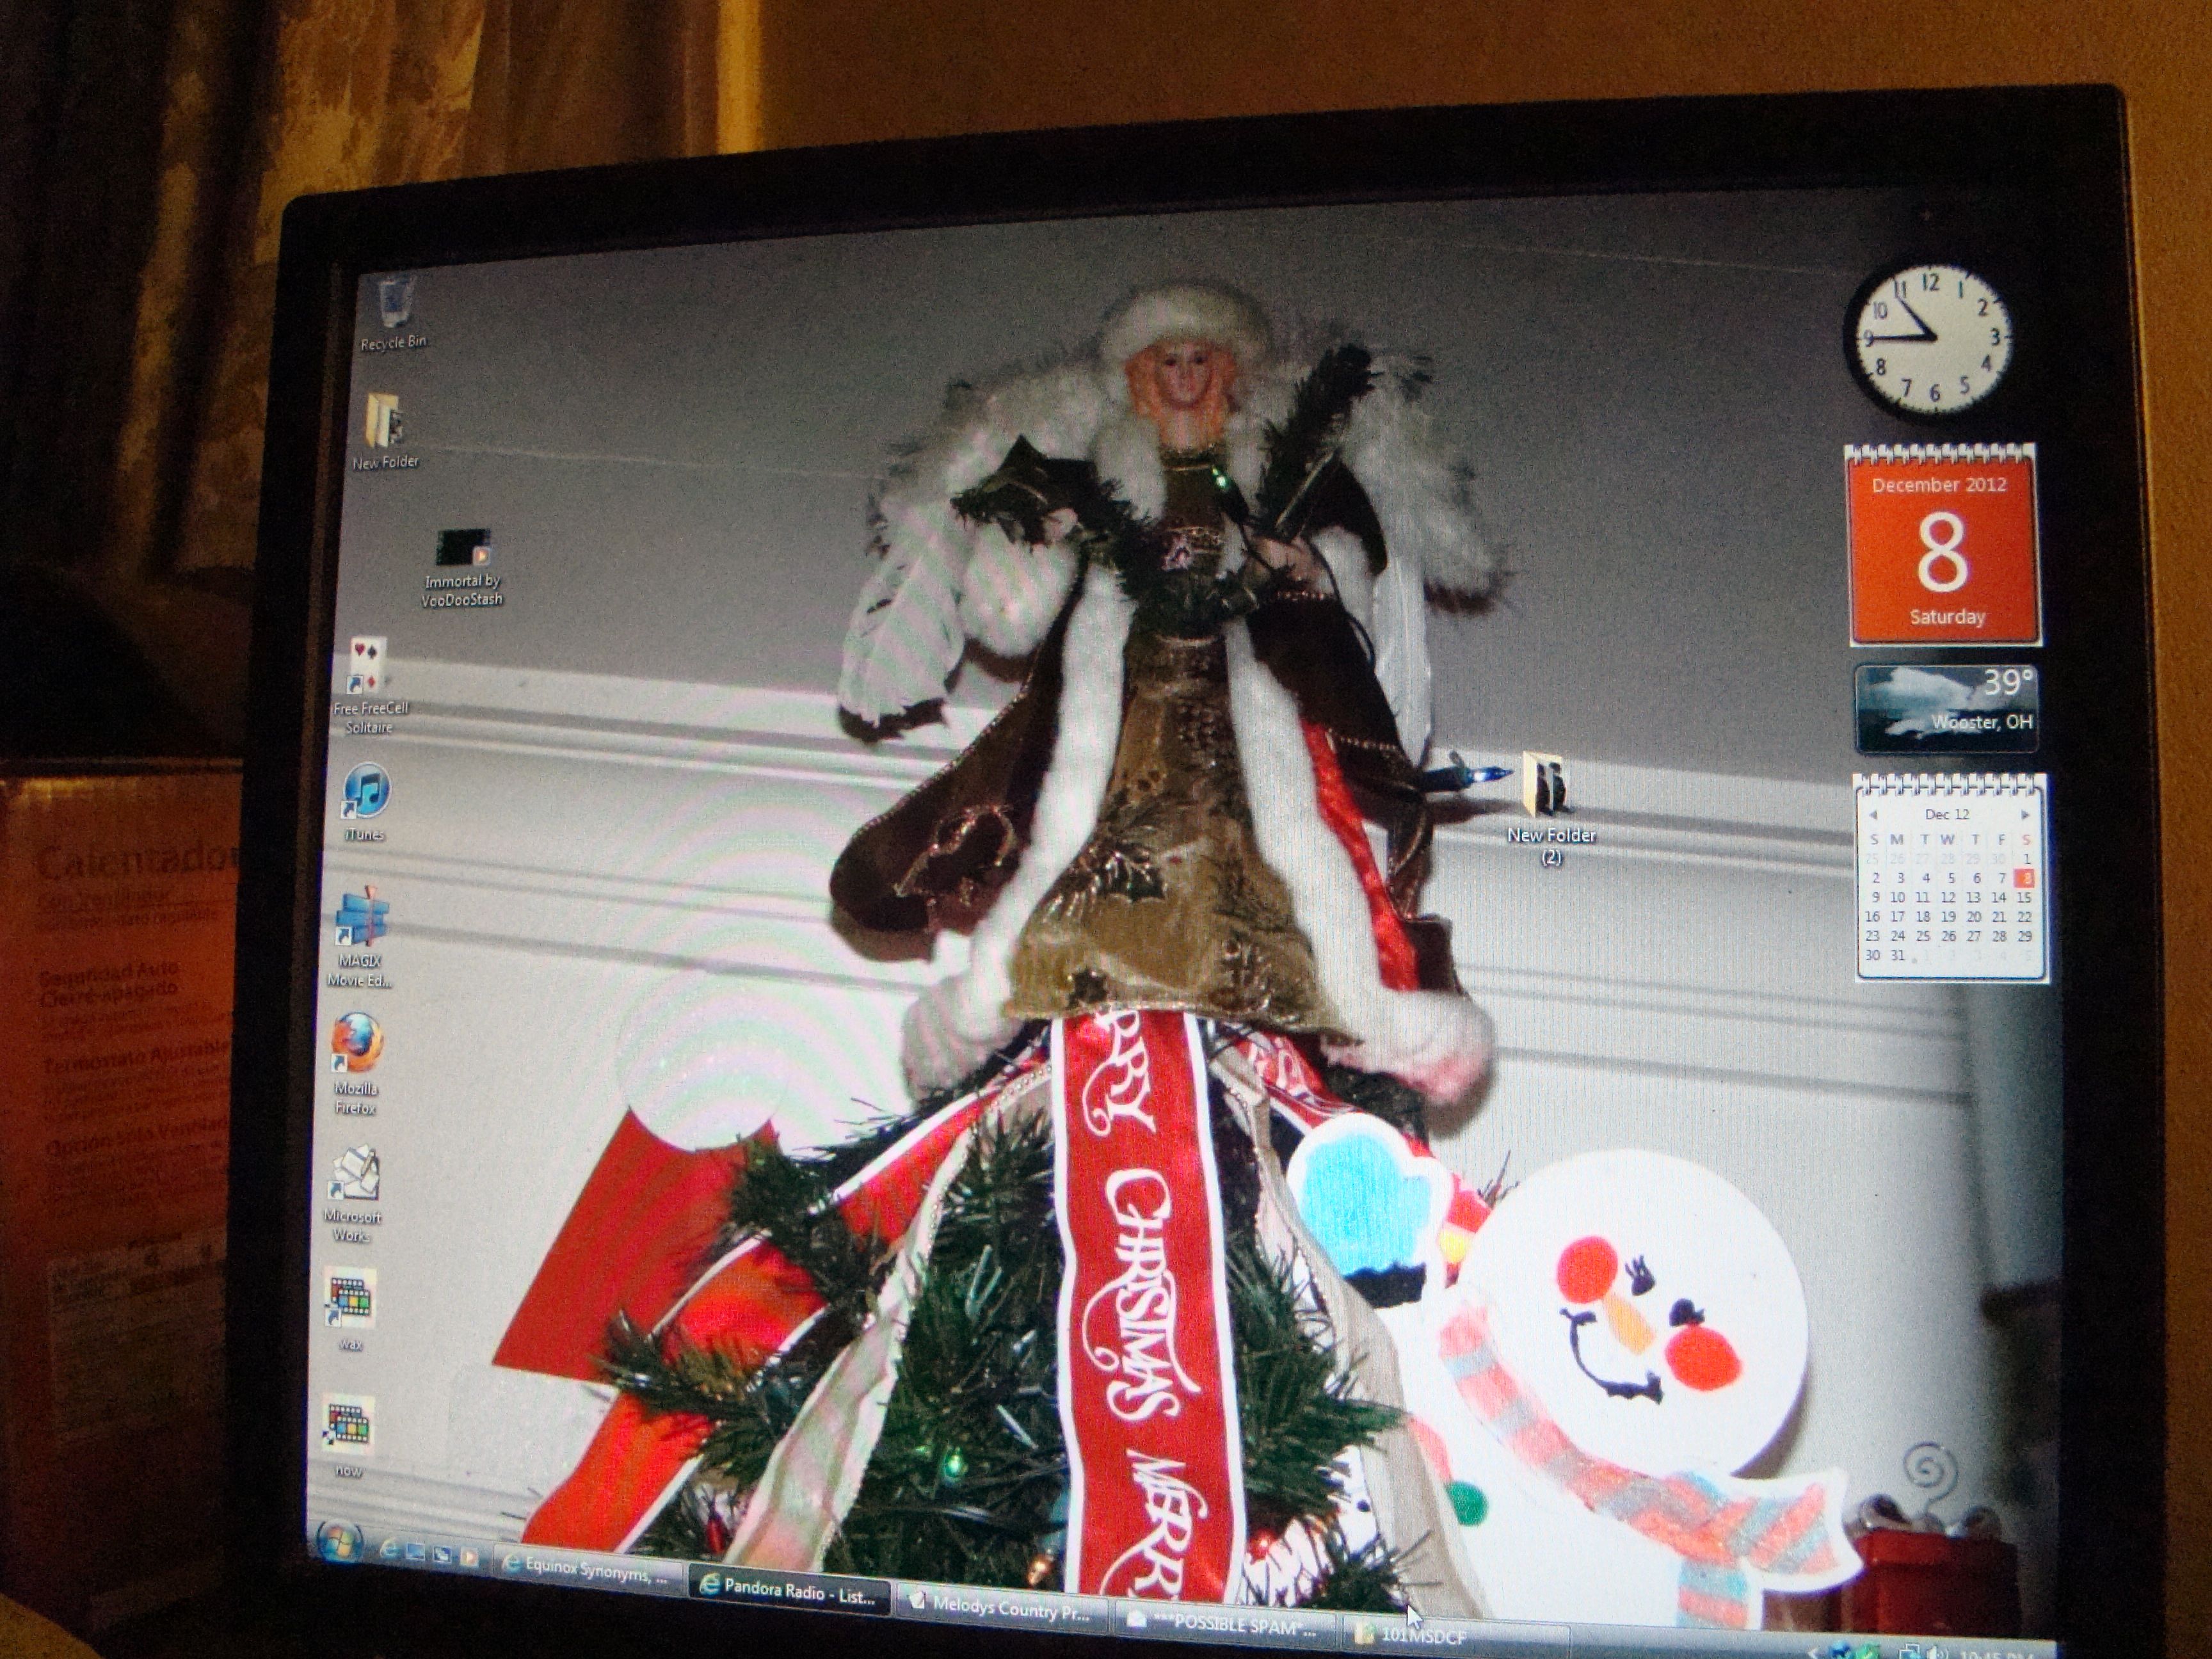Switch to the Equinox Synonyms taskbar window
This screenshot has width=2212, height=1659.
click(x=588, y=1571)
